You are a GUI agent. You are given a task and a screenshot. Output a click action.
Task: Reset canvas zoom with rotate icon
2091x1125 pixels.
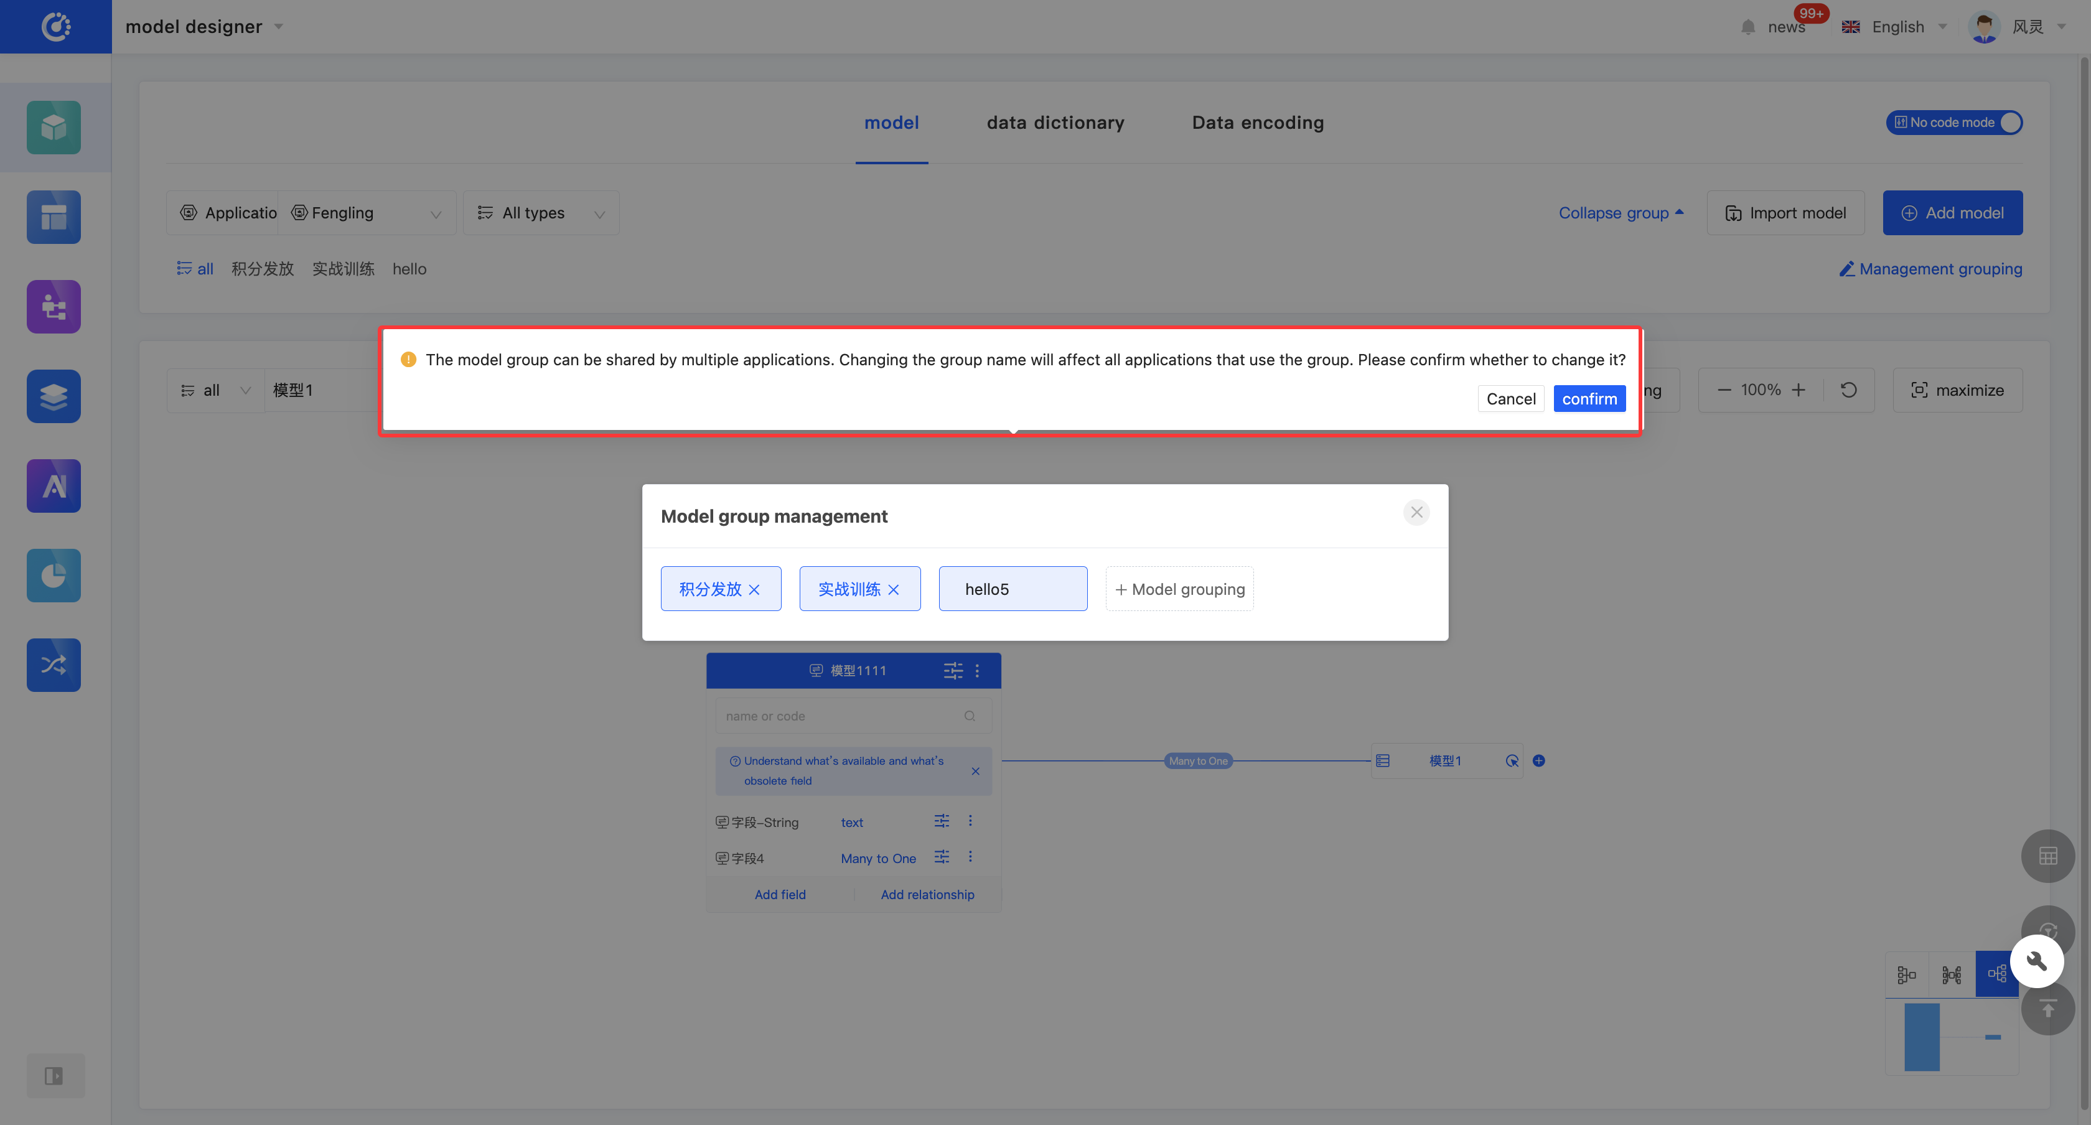pyautogui.click(x=1848, y=390)
